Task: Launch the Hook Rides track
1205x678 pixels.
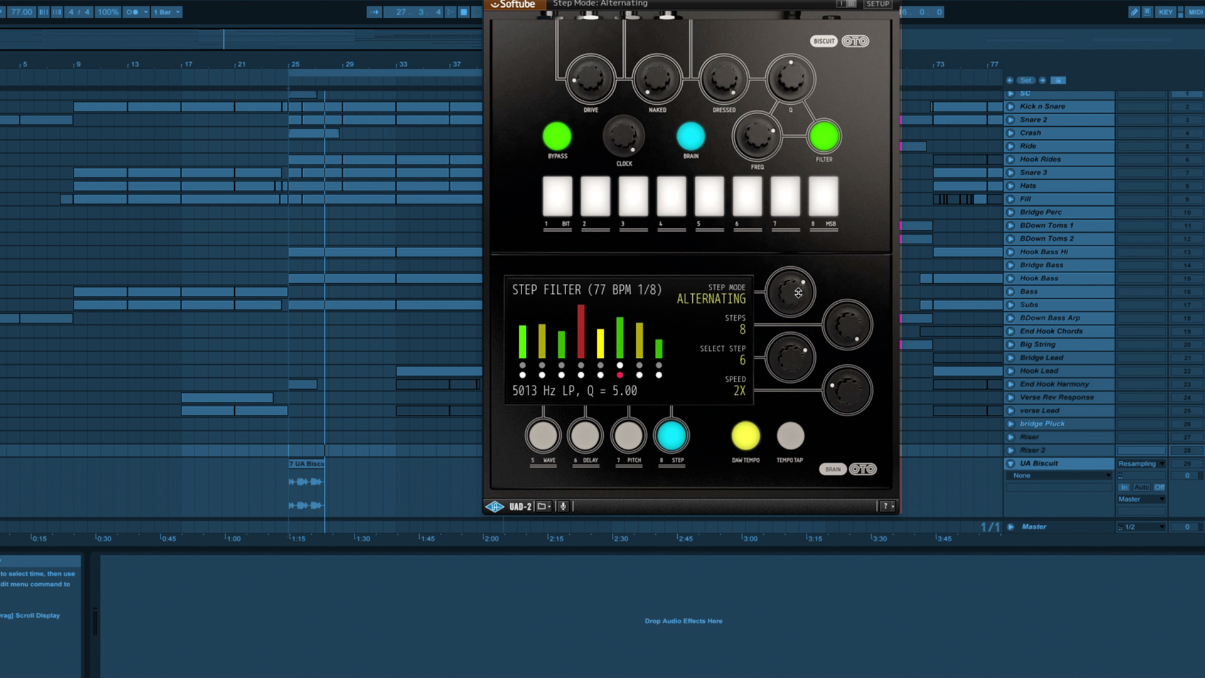Action: [1010, 159]
